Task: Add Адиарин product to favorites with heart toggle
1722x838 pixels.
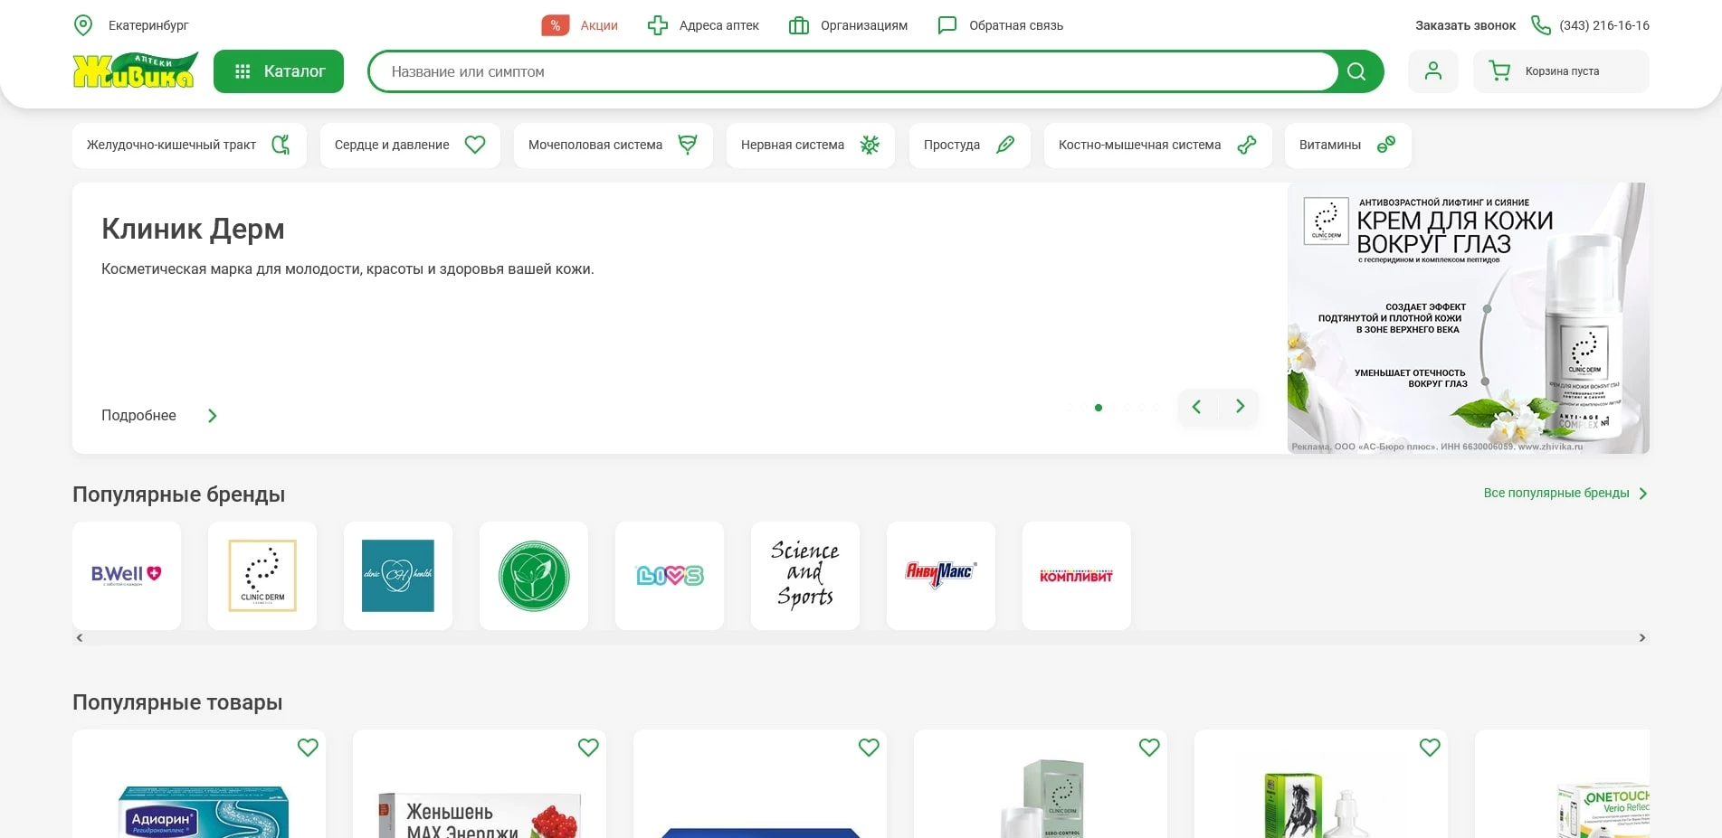Action: tap(308, 748)
